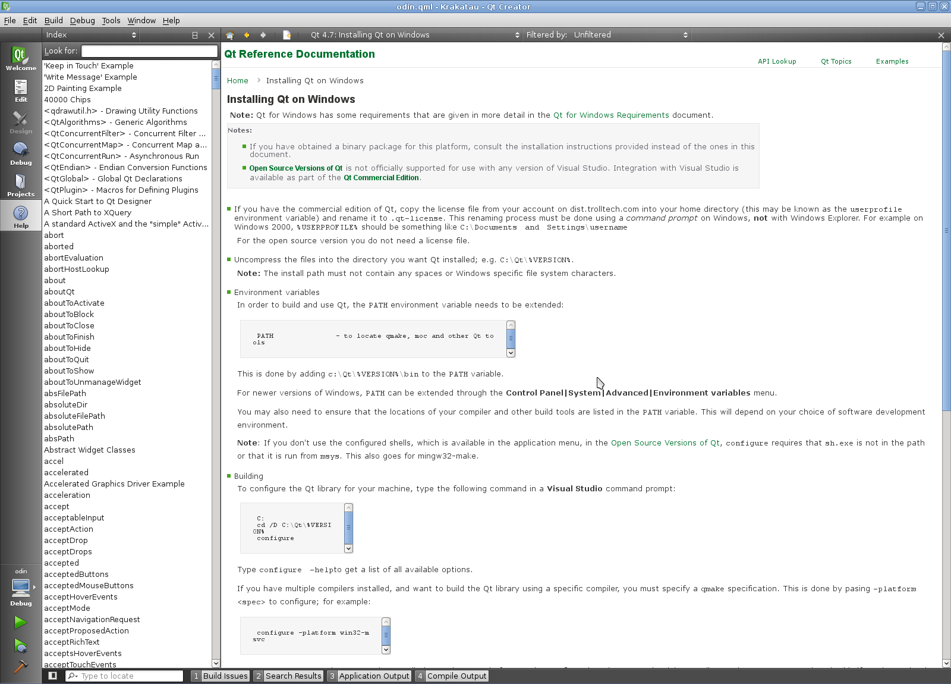Screen dimensions: 951x684
Task: Open the Examples link
Action: (892, 61)
